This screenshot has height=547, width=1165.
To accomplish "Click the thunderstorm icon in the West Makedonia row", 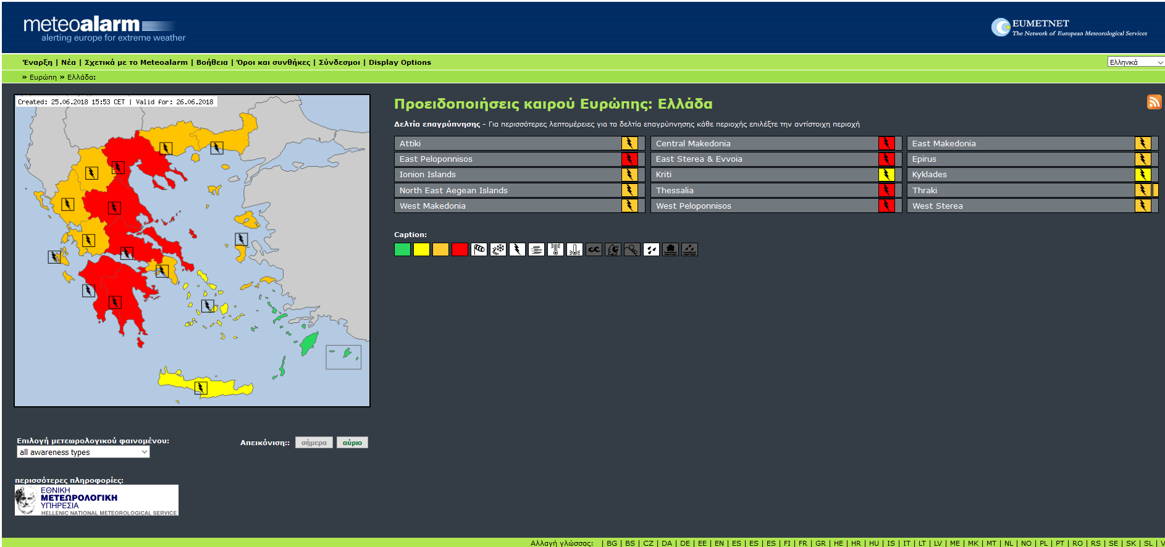I will click(629, 206).
